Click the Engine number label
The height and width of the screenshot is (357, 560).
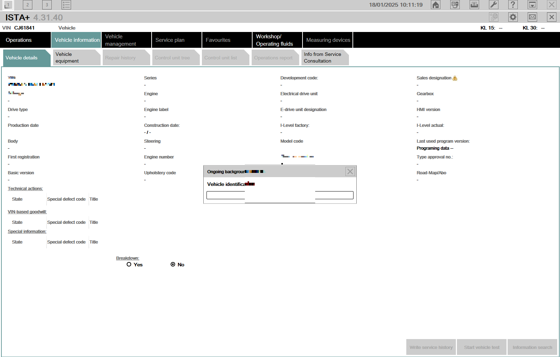159,157
